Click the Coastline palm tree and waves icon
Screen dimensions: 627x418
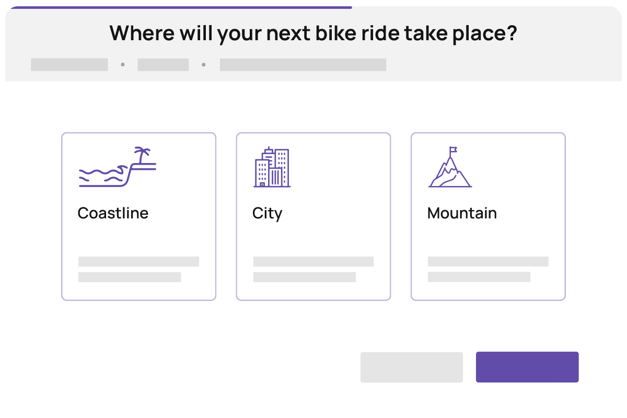[117, 167]
